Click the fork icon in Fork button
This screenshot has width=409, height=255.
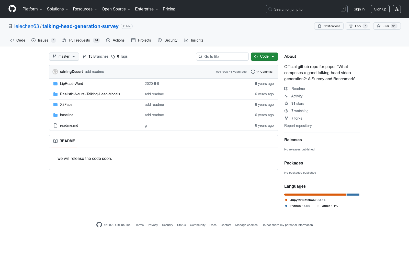(x=351, y=26)
